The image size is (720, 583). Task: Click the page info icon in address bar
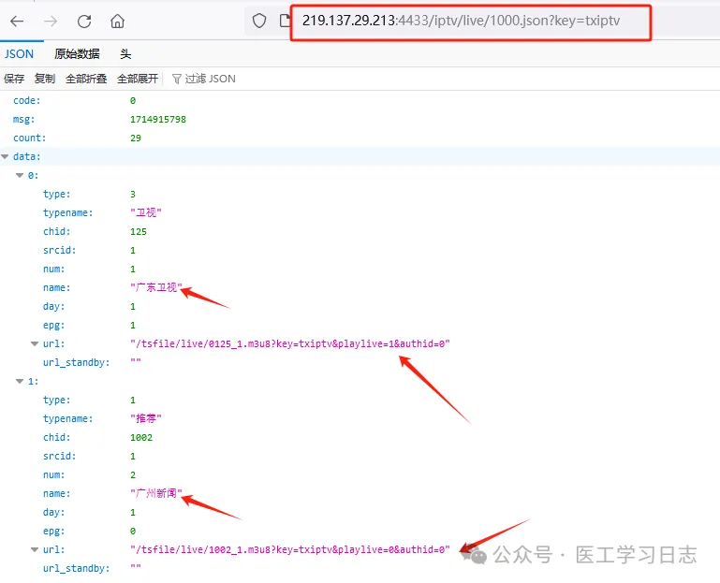286,21
